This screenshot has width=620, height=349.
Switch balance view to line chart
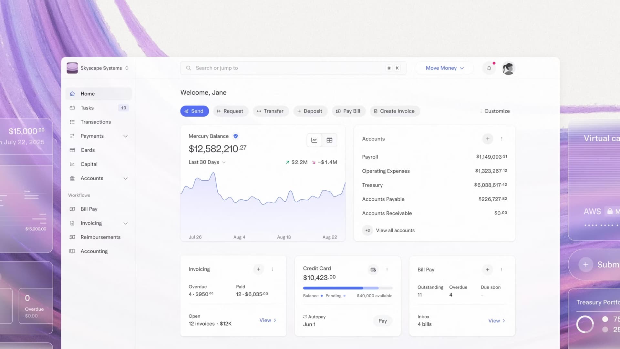(314, 140)
